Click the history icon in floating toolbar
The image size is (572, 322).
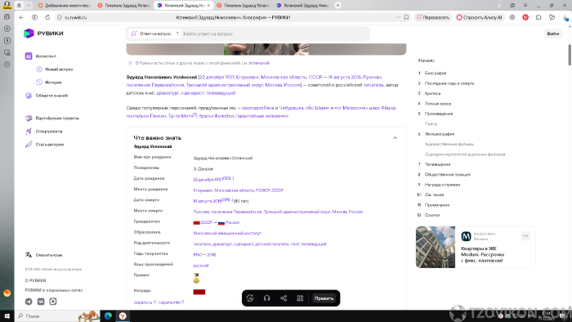pyautogui.click(x=250, y=298)
